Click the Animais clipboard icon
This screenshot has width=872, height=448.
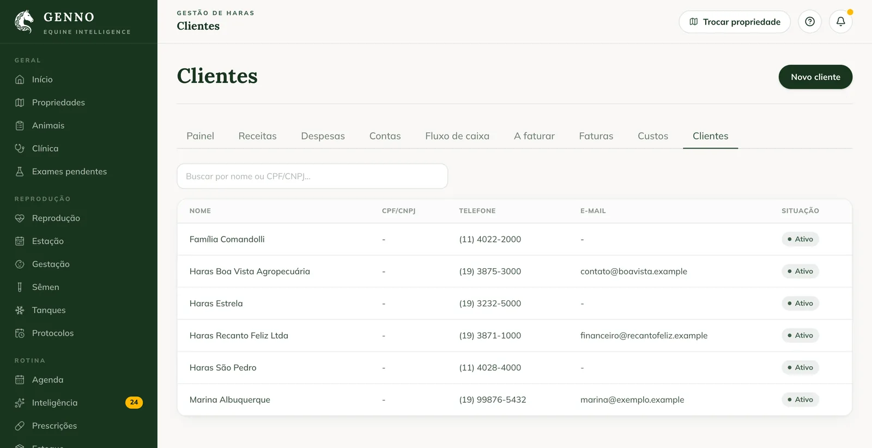click(x=20, y=125)
